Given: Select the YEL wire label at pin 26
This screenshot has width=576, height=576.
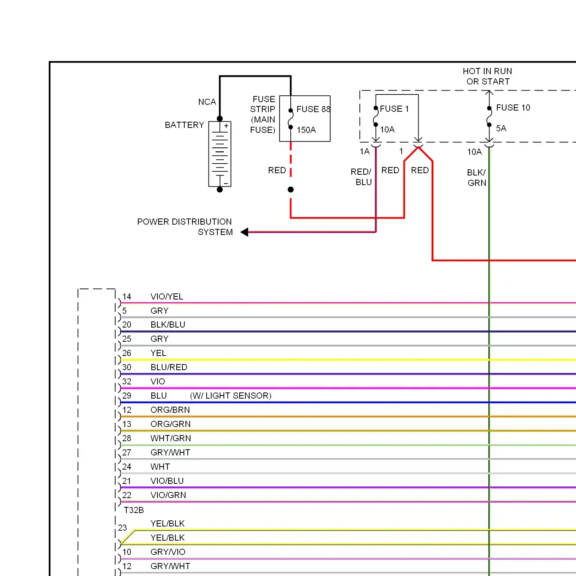Looking at the screenshot, I should (x=158, y=353).
